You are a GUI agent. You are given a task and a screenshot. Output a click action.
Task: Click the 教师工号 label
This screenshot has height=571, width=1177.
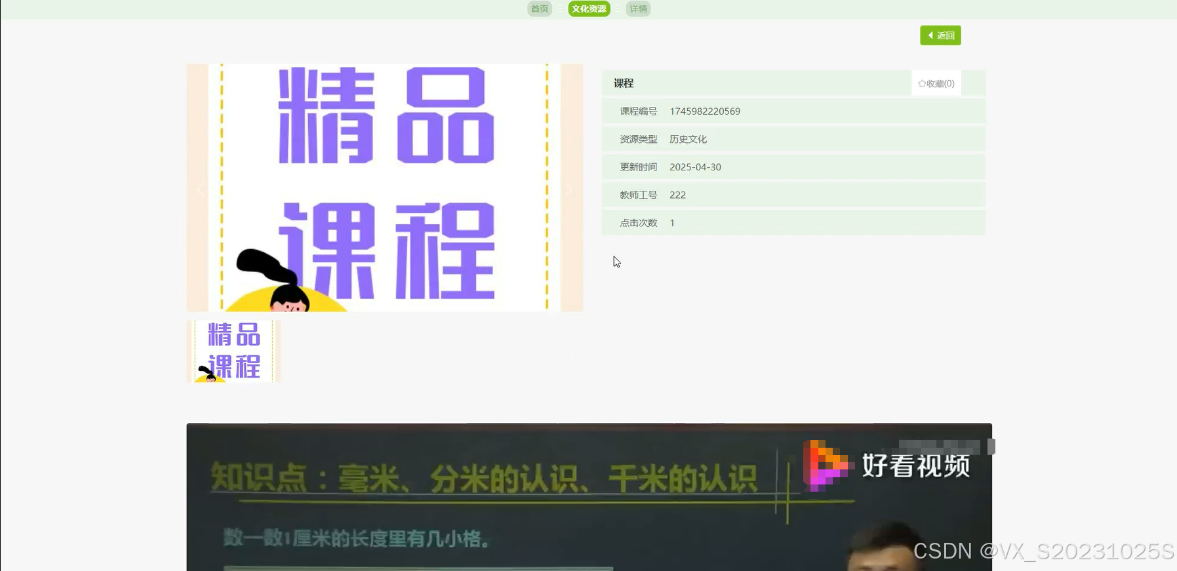click(x=638, y=195)
